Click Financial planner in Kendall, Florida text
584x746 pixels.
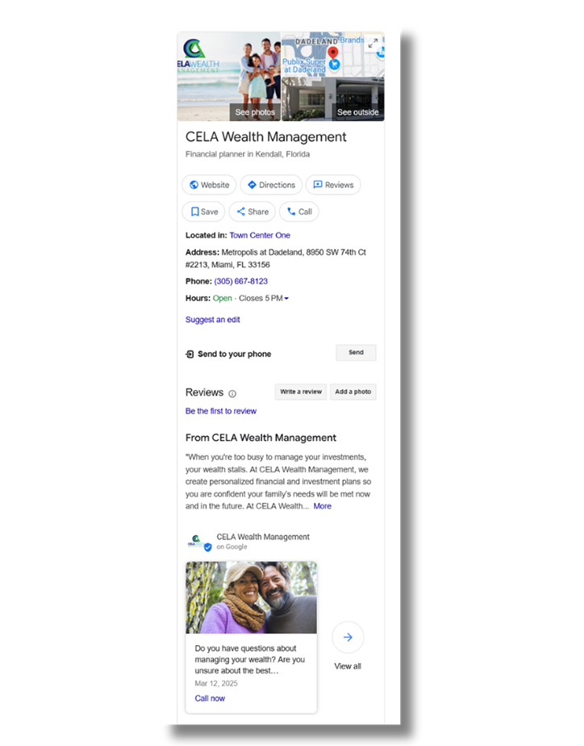[x=248, y=154]
